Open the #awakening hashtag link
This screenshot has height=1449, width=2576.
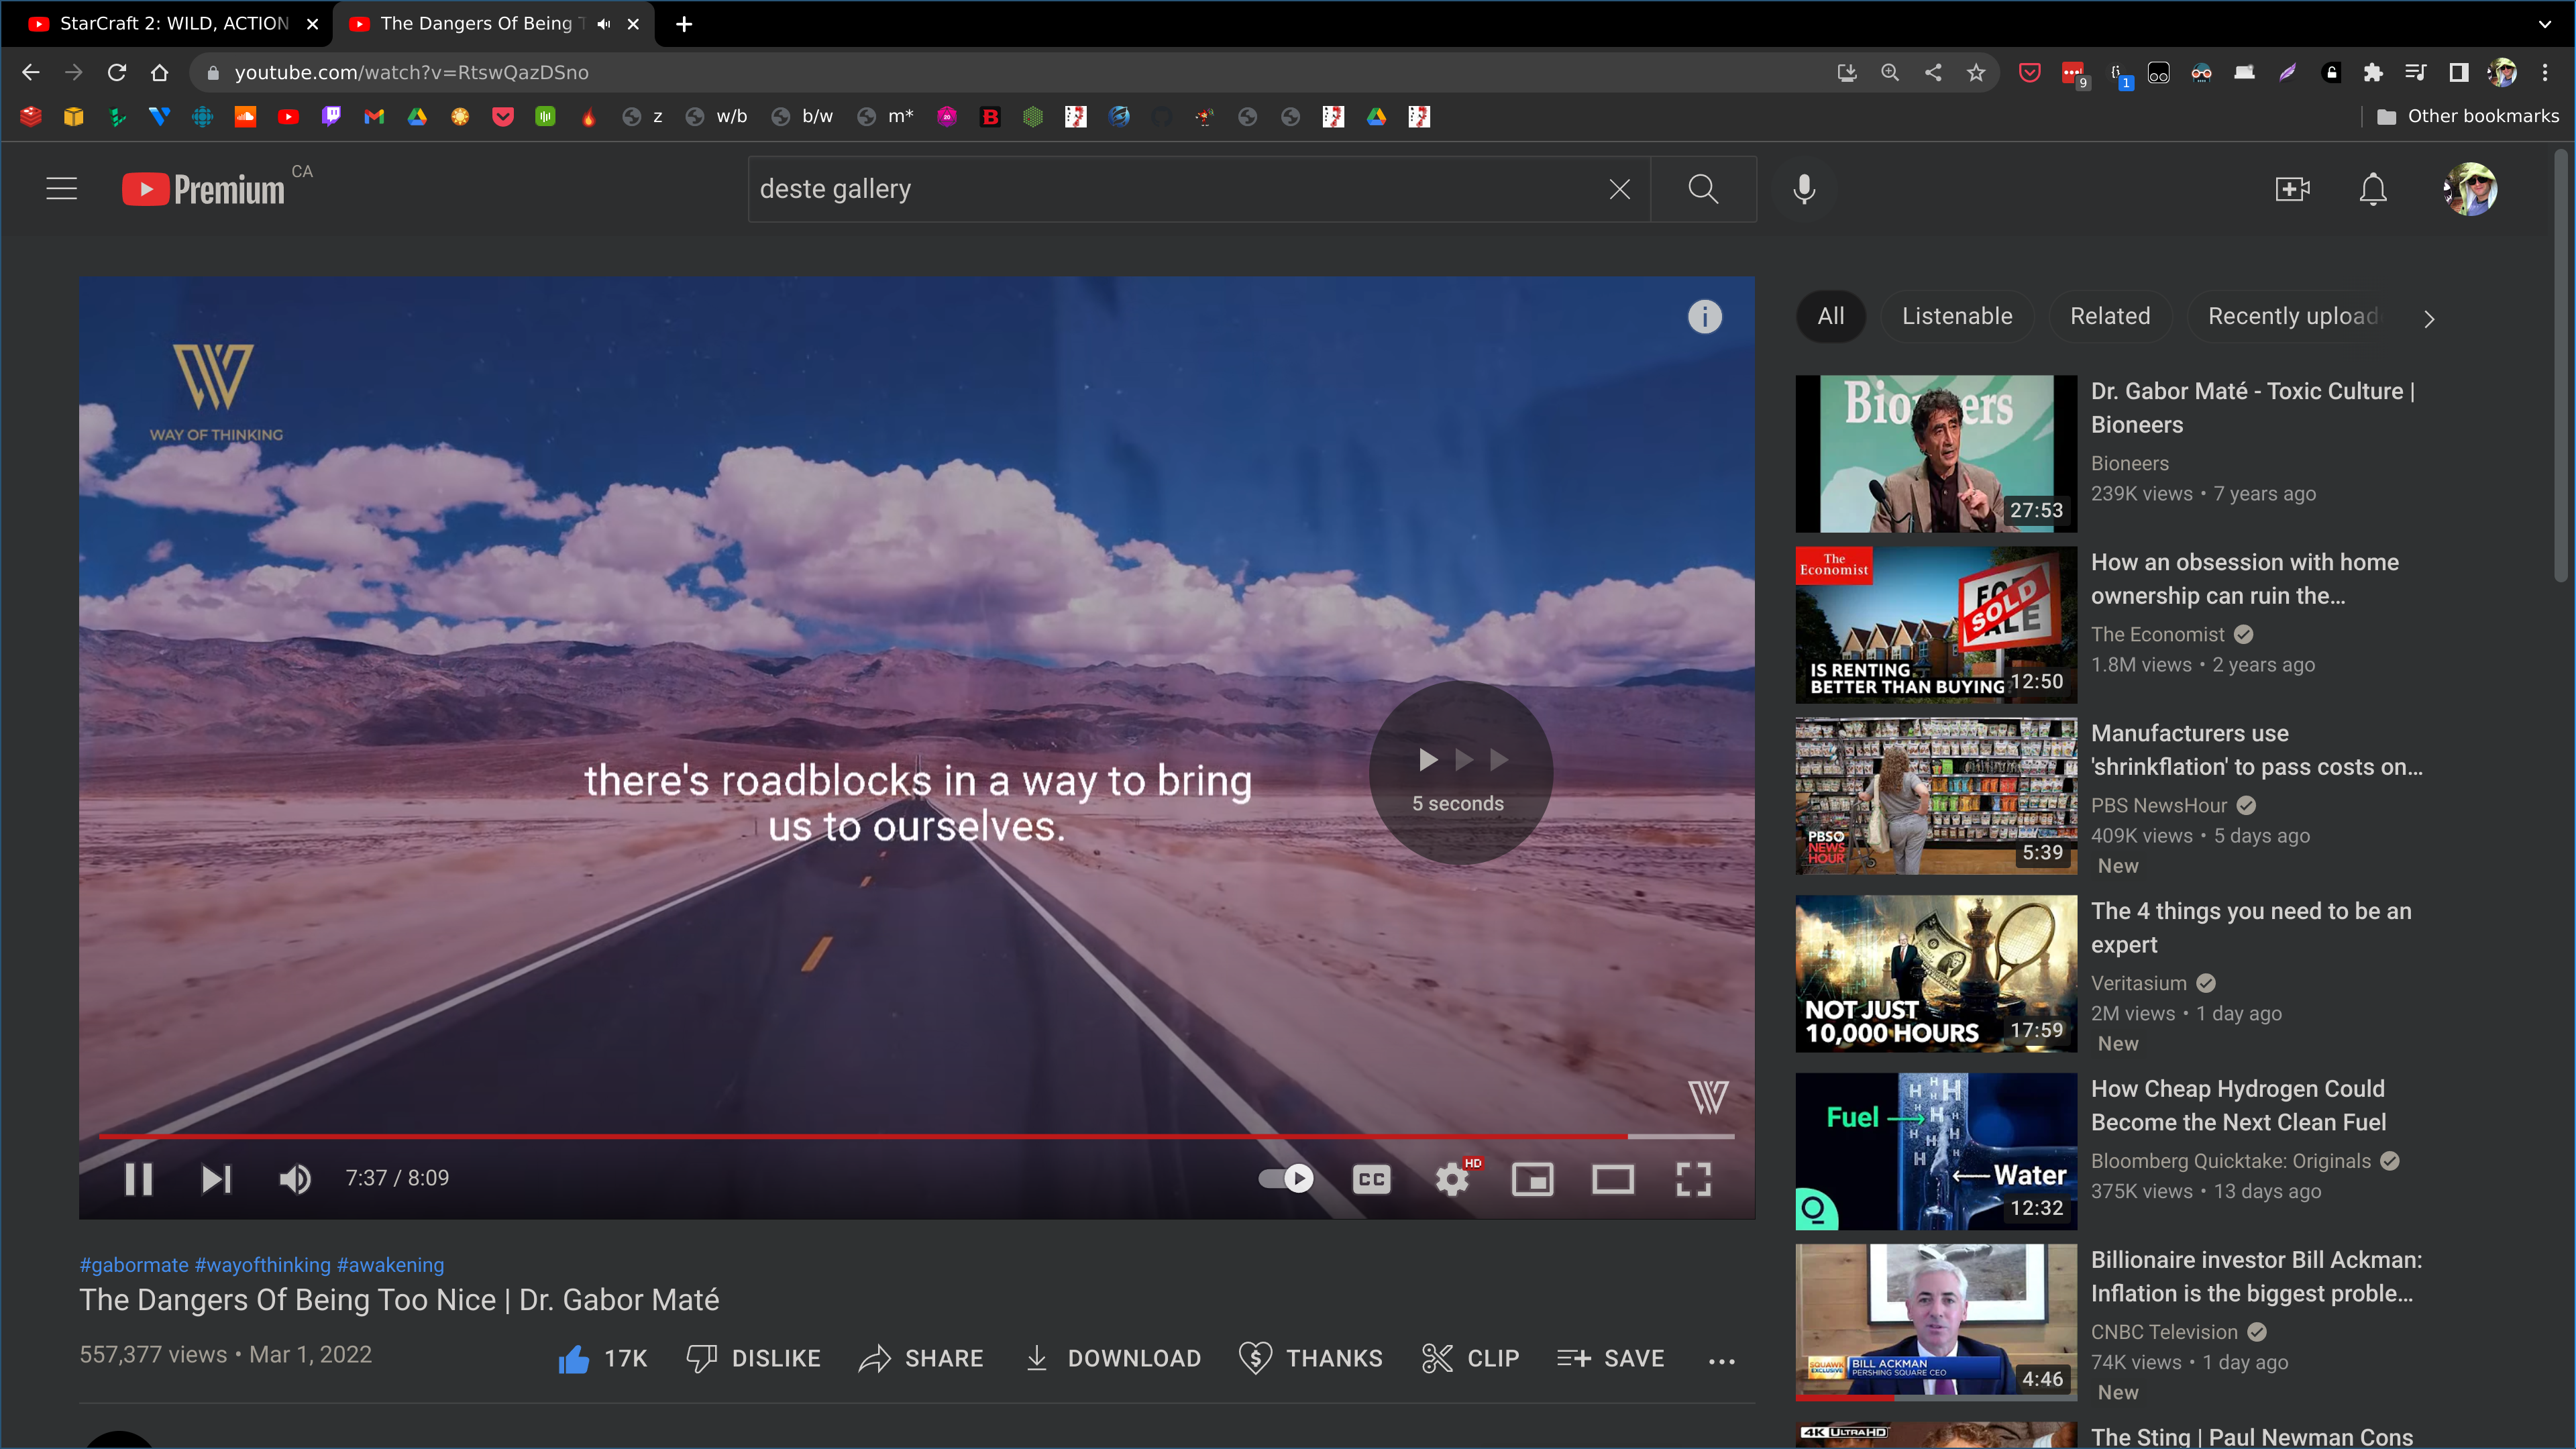(391, 1265)
